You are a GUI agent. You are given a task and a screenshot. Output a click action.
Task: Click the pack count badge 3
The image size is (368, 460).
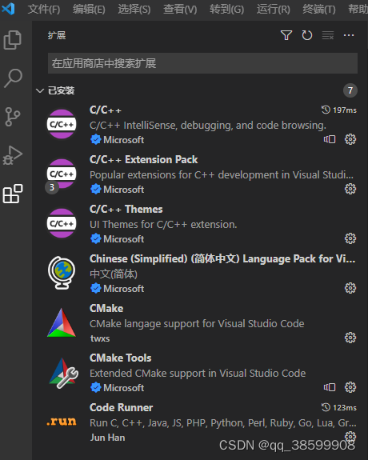tap(52, 187)
